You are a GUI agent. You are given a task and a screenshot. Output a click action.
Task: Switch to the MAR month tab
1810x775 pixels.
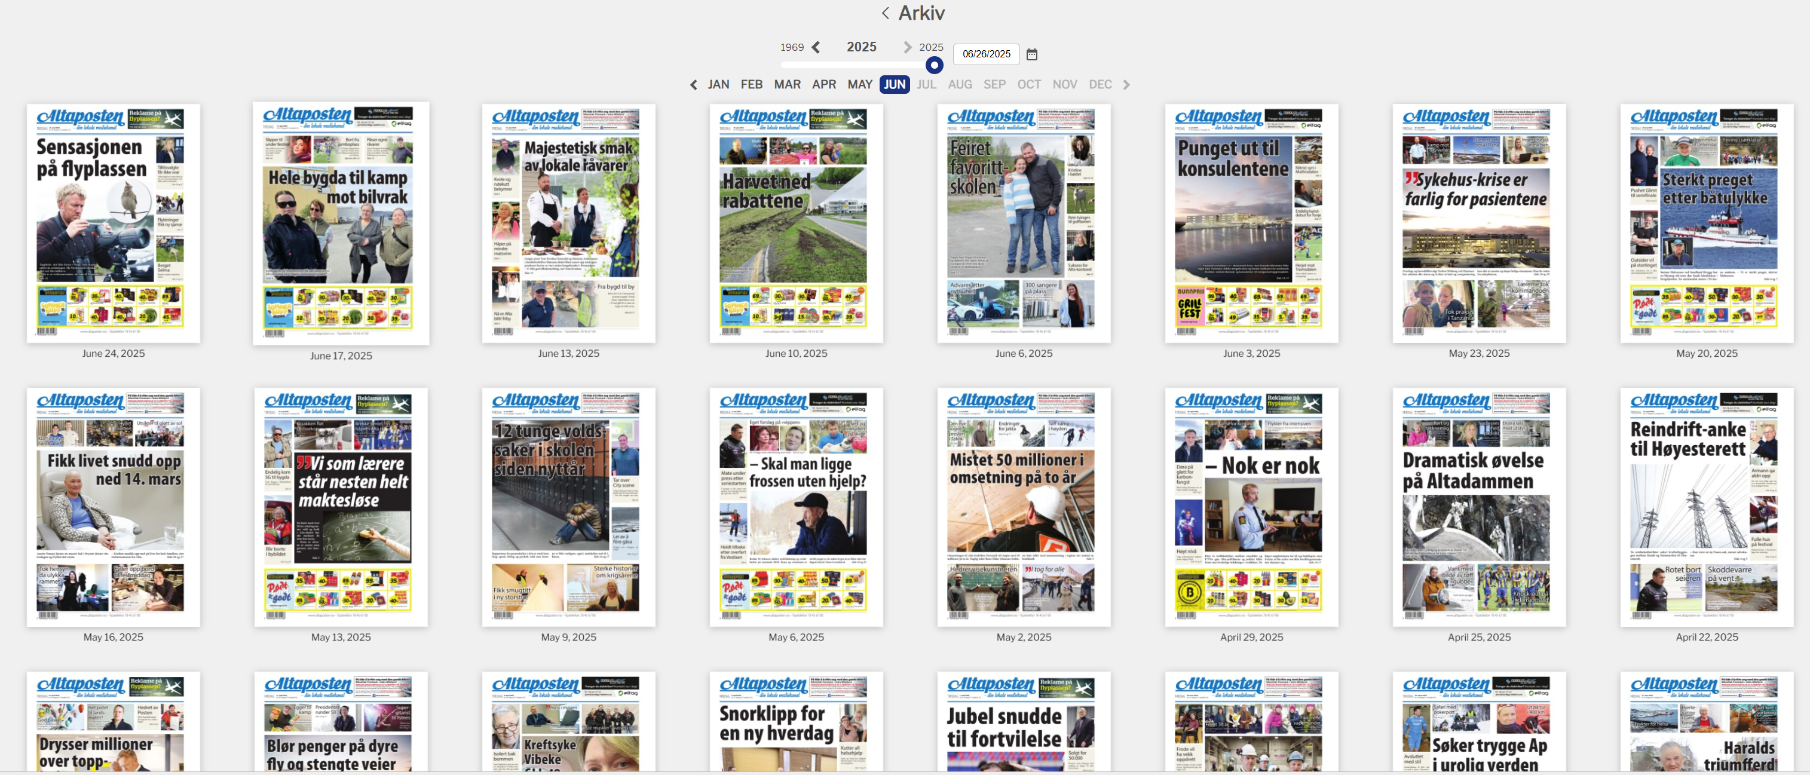[x=787, y=84]
